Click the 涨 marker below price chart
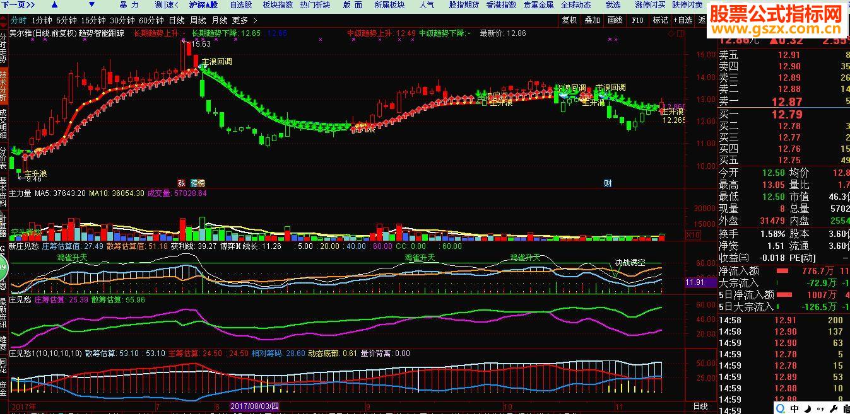Viewport: 850px width, 414px height. coord(182,183)
